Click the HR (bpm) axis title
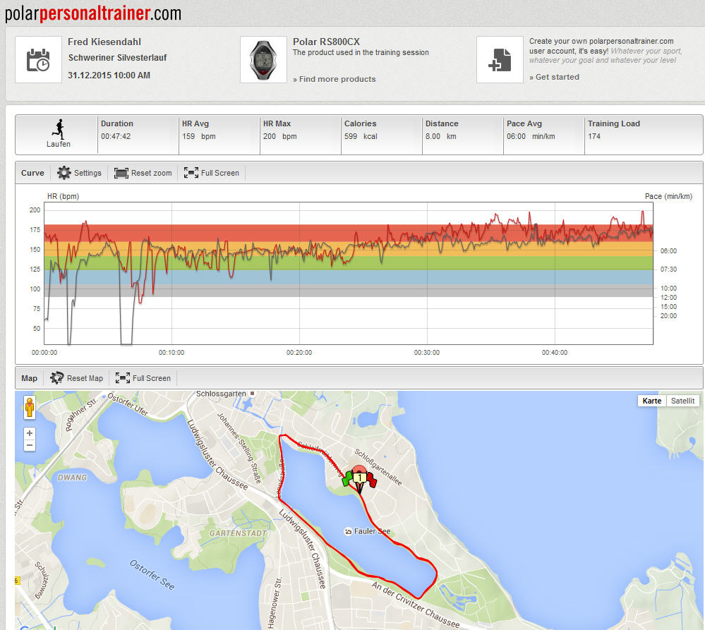This screenshot has width=705, height=630. tap(63, 196)
